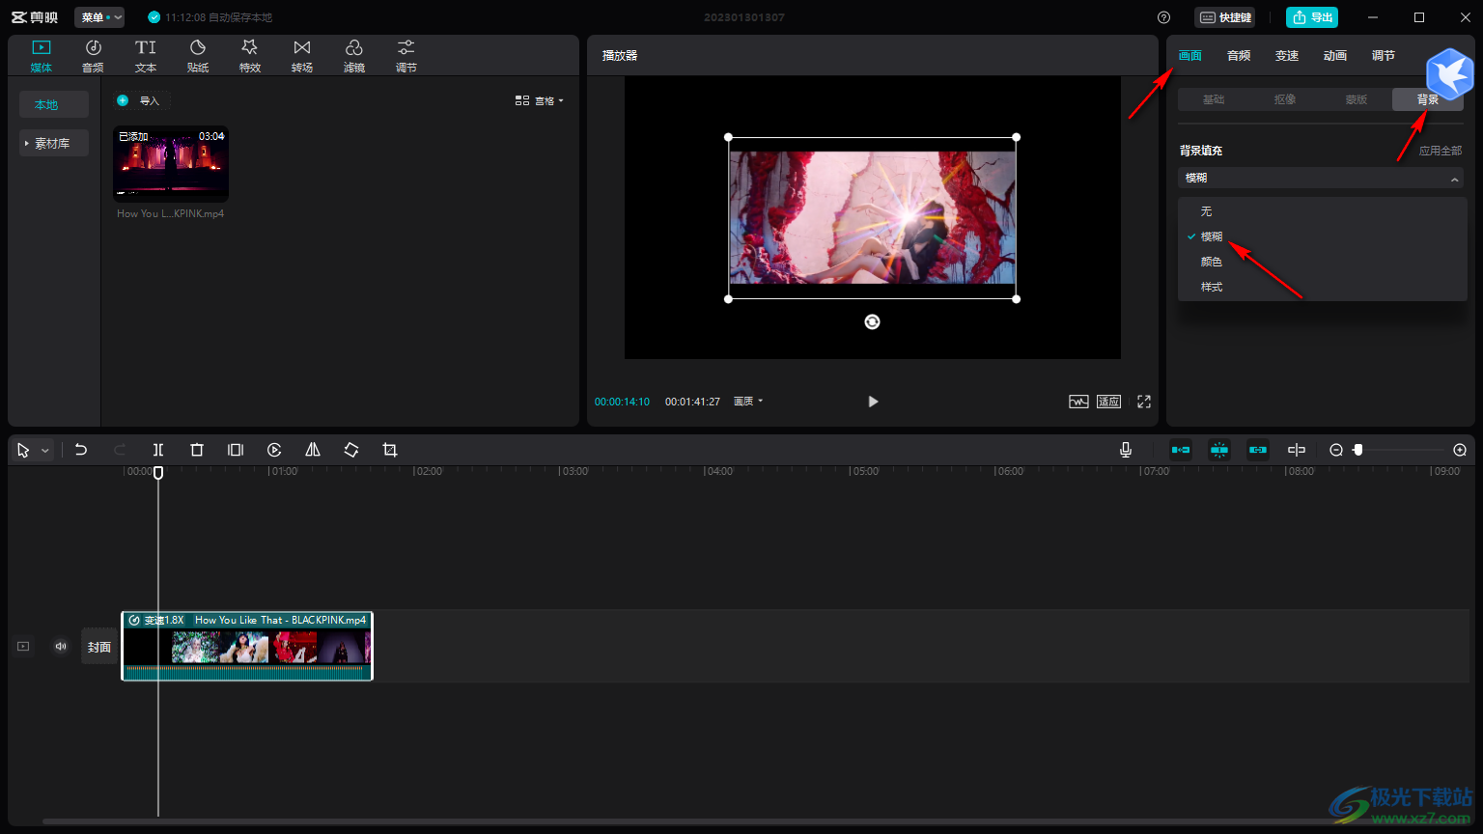The width and height of the screenshot is (1483, 834).
Task: Click the 导入 import button
Action: point(141,100)
